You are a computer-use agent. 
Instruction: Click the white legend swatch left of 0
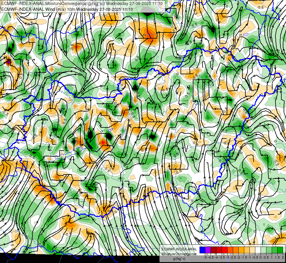(258, 250)
